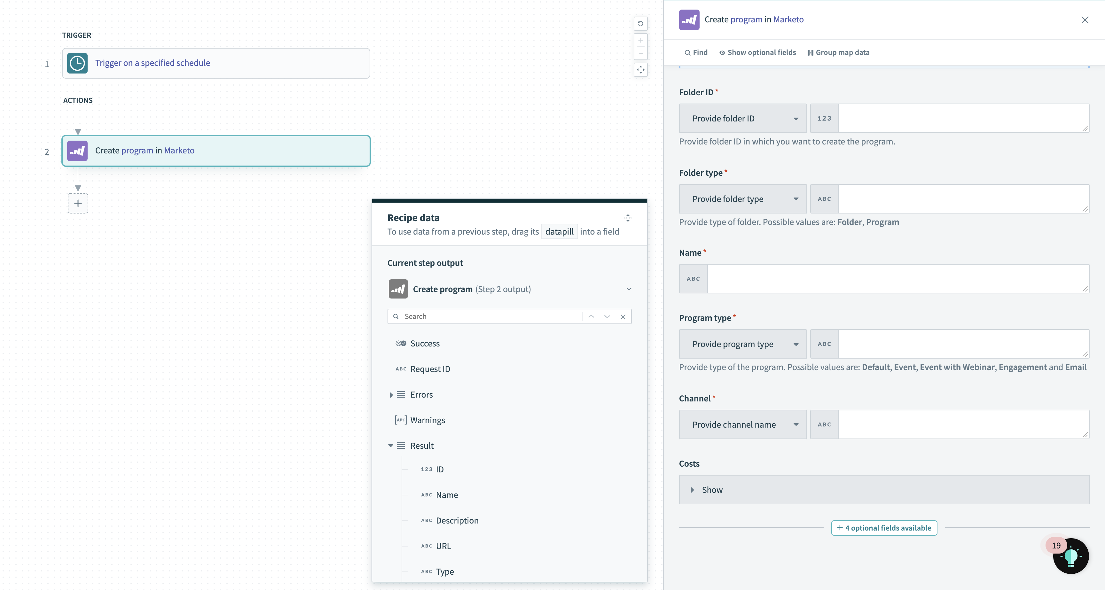1105x590 pixels.
Task: Close the Create program panel
Action: [x=1085, y=20]
